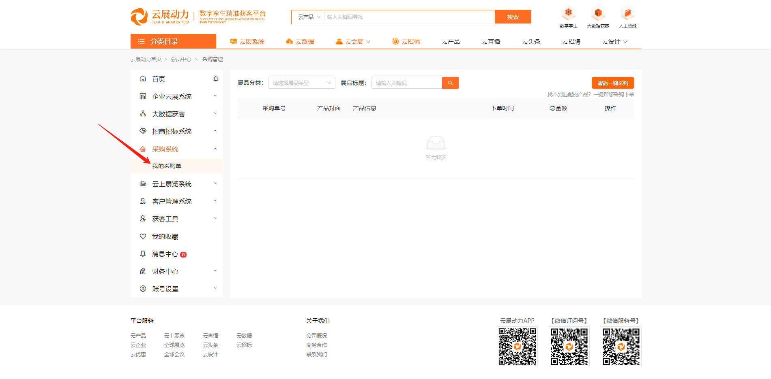
Task: Open the 大数据获客 header icon
Action: (598, 14)
